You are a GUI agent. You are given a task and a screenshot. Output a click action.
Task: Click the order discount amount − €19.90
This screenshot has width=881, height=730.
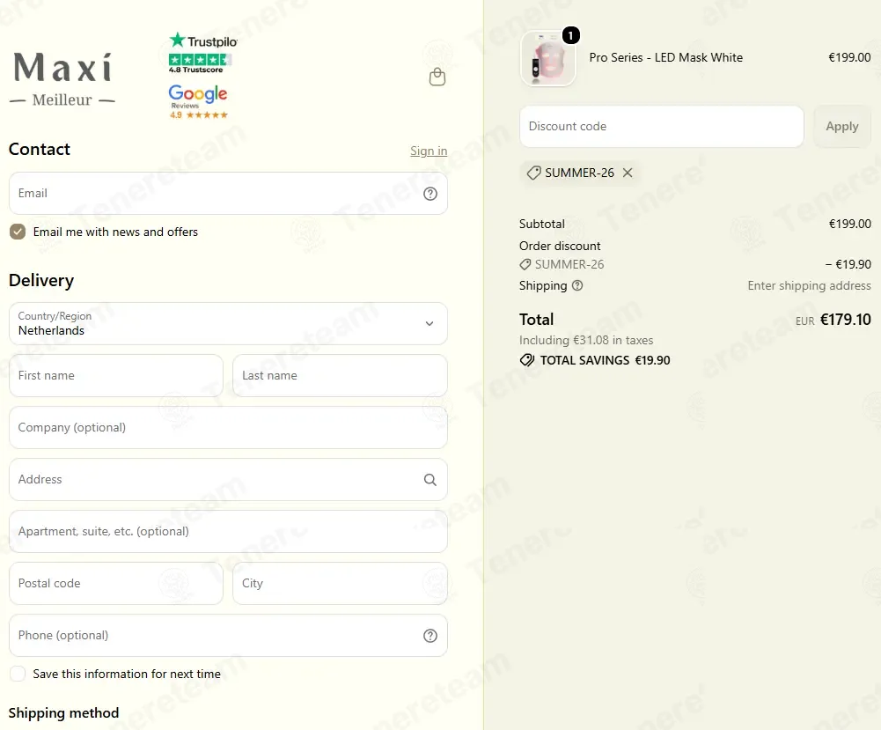coord(848,264)
